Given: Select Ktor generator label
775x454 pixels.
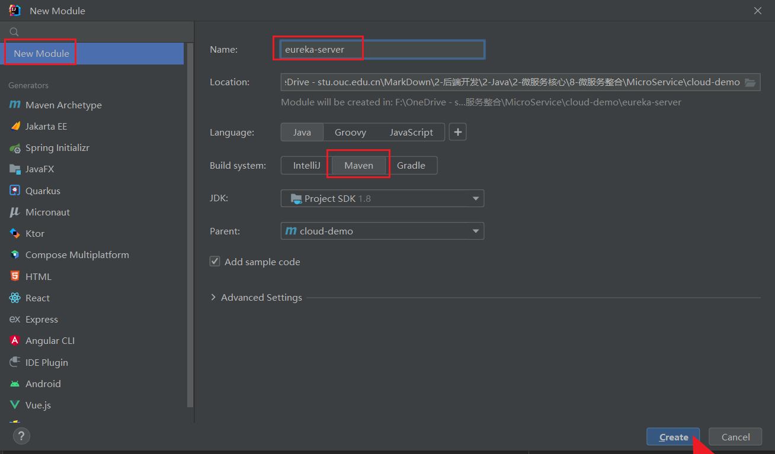Looking at the screenshot, I should 35,233.
